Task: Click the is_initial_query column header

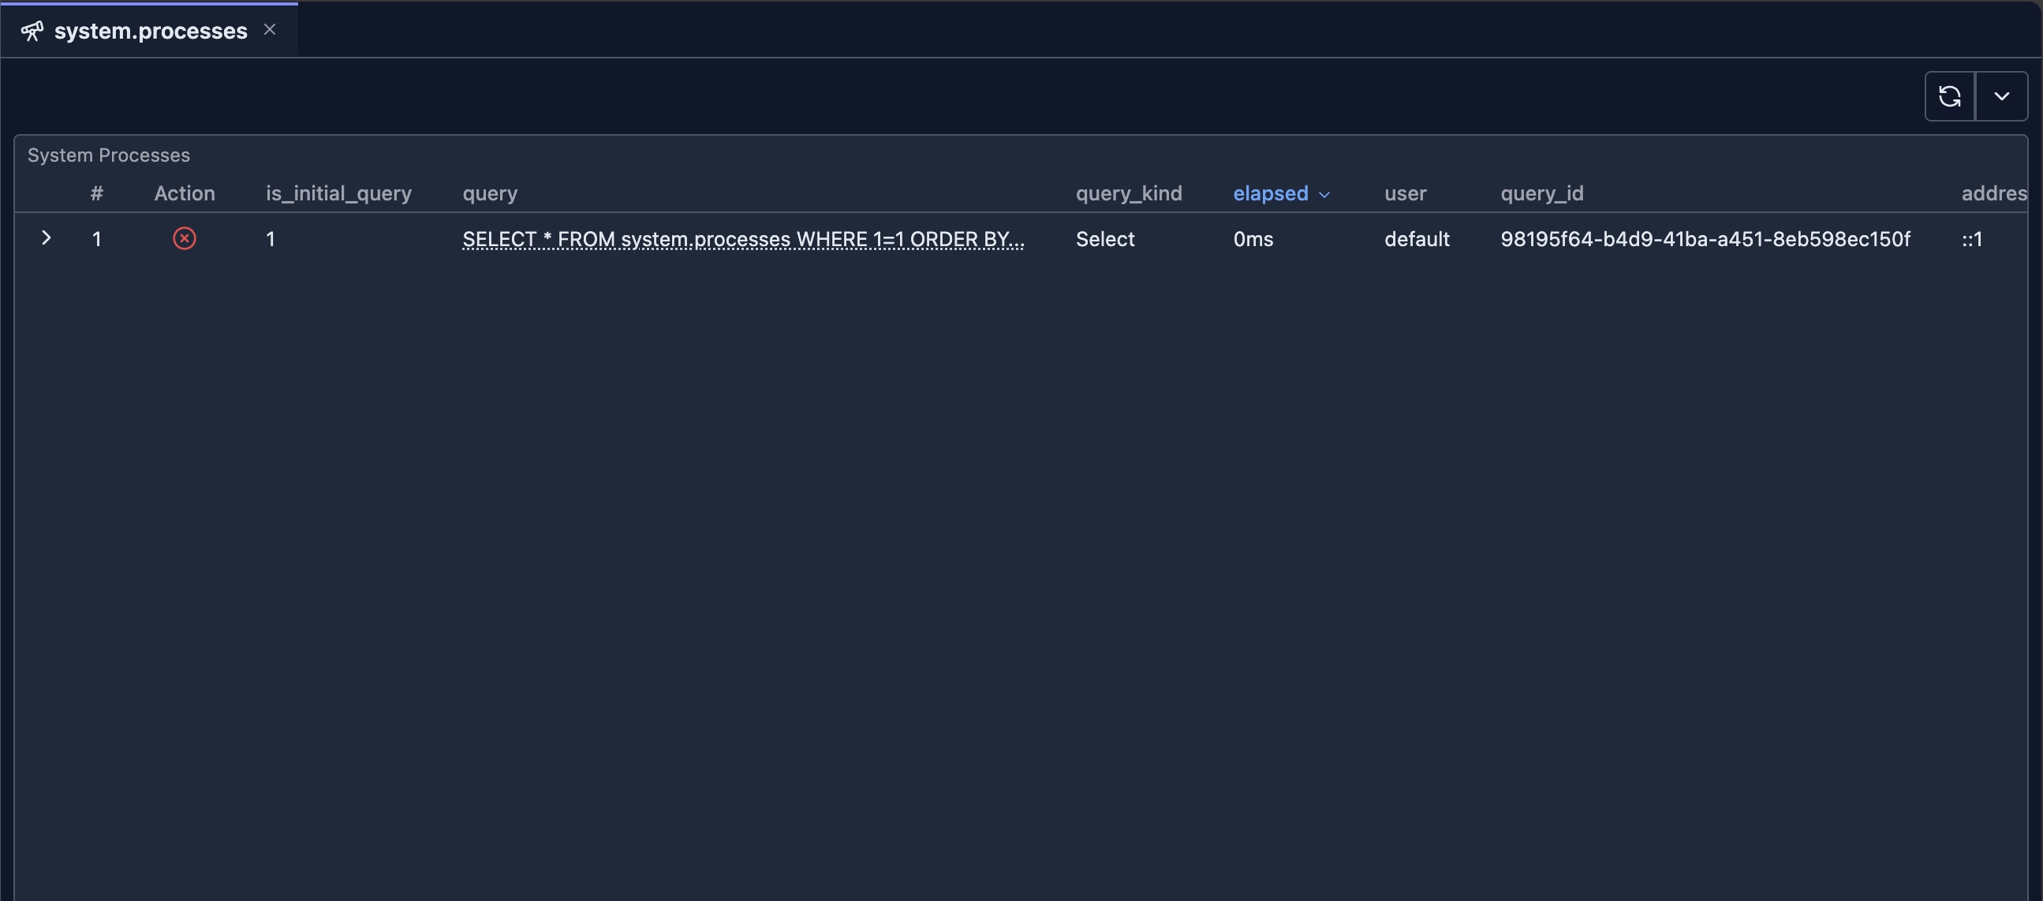Action: [x=338, y=193]
